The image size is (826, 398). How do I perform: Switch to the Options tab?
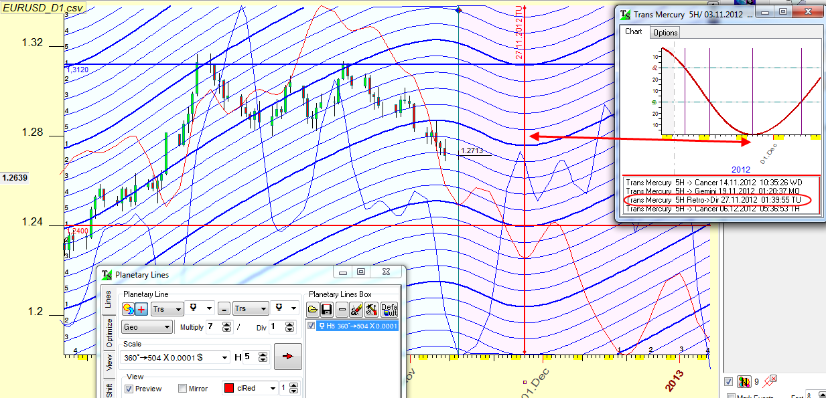tap(665, 32)
